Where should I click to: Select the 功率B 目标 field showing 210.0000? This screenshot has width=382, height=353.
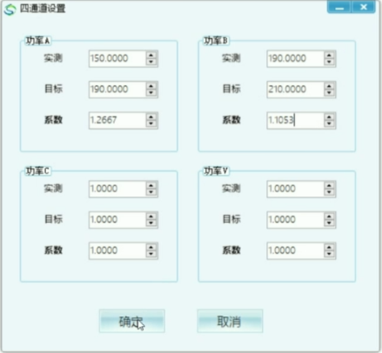pos(295,90)
